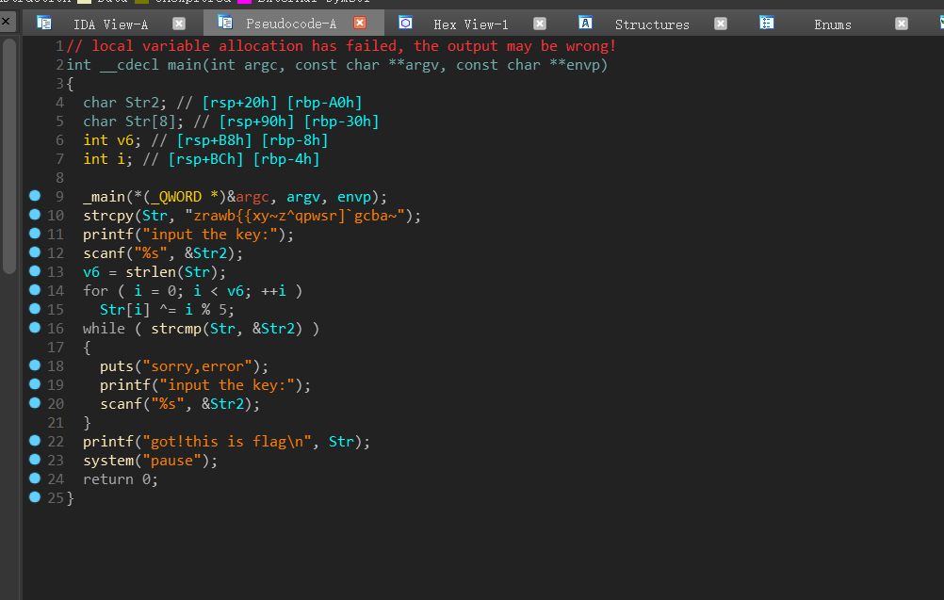Toggle breakpoint dot on strcpy line 10
The image size is (944, 600).
click(35, 215)
